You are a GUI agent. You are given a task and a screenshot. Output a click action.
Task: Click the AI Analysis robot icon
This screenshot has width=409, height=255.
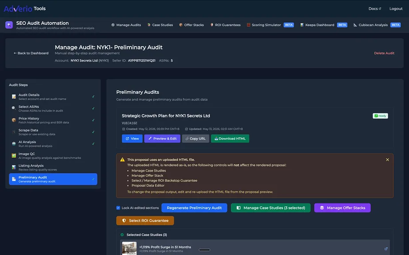click(x=14, y=144)
